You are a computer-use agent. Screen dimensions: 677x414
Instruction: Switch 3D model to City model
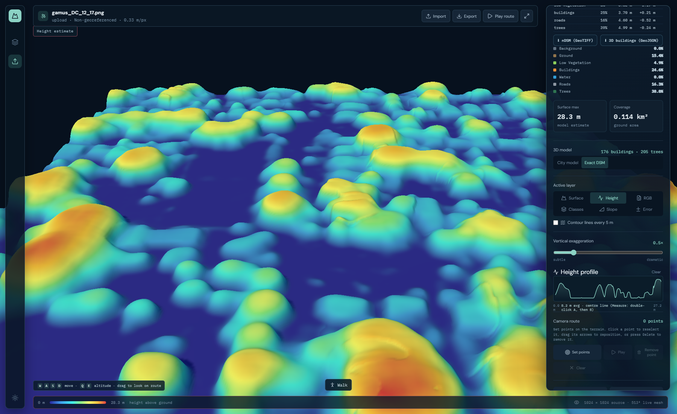tap(568, 163)
